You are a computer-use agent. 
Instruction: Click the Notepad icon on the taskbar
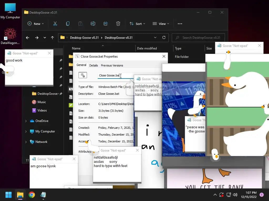43,195
